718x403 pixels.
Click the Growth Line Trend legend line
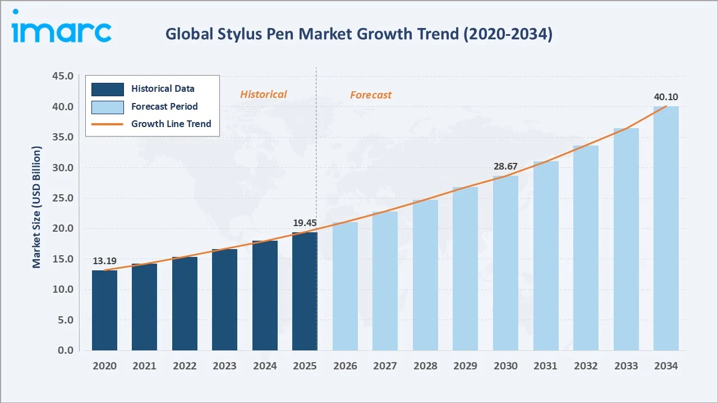click(x=107, y=124)
